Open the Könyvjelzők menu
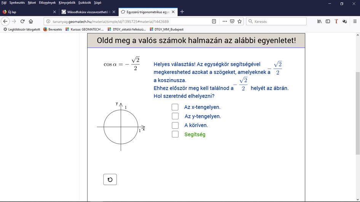Viewport: 360px width, 202px height. pos(67,3)
